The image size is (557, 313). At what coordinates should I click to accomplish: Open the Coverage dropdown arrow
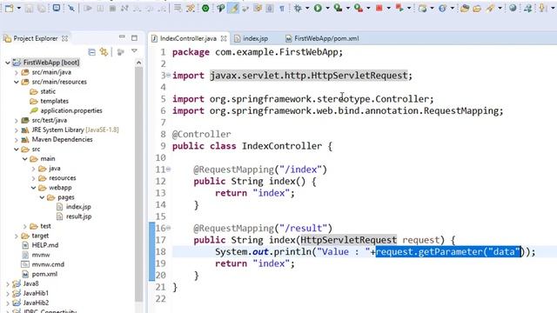point(348,8)
